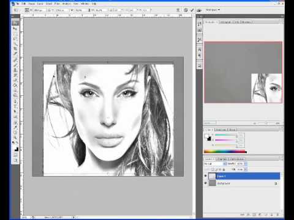
Task: Click the Layer 1 thumbnail
Action: tap(212, 176)
